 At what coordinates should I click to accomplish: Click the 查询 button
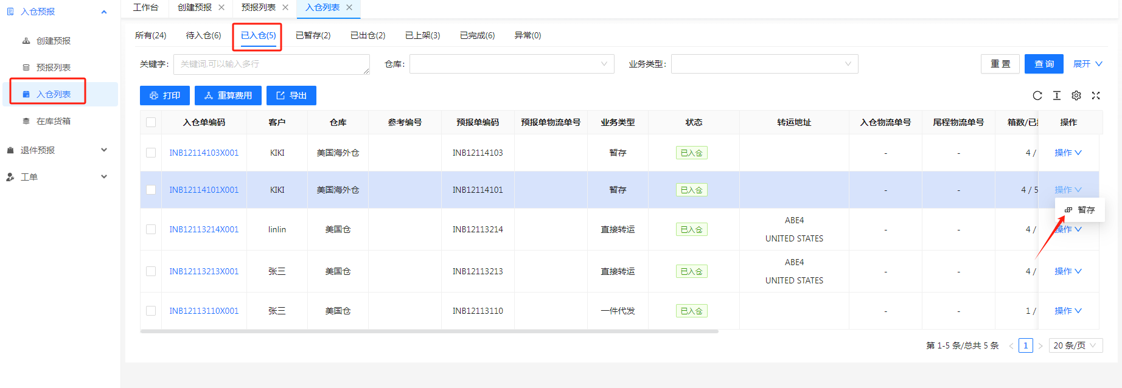tap(1044, 64)
